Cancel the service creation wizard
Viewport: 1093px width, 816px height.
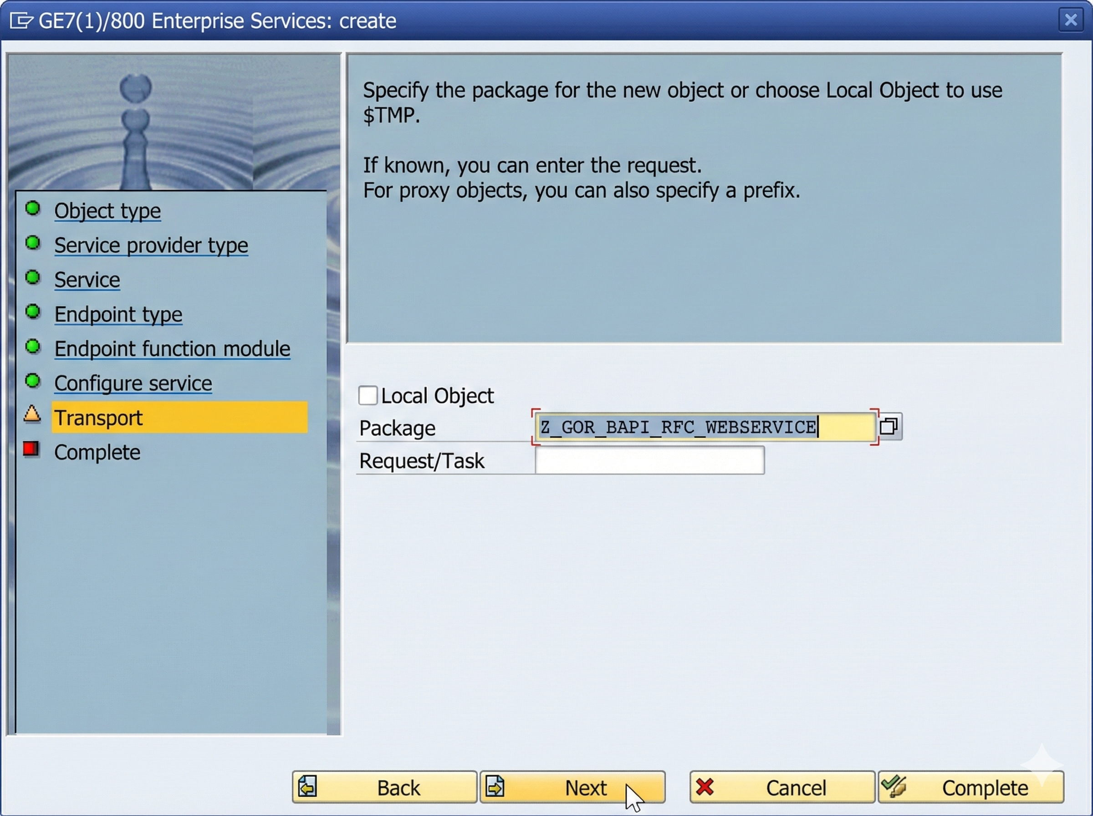coord(781,787)
